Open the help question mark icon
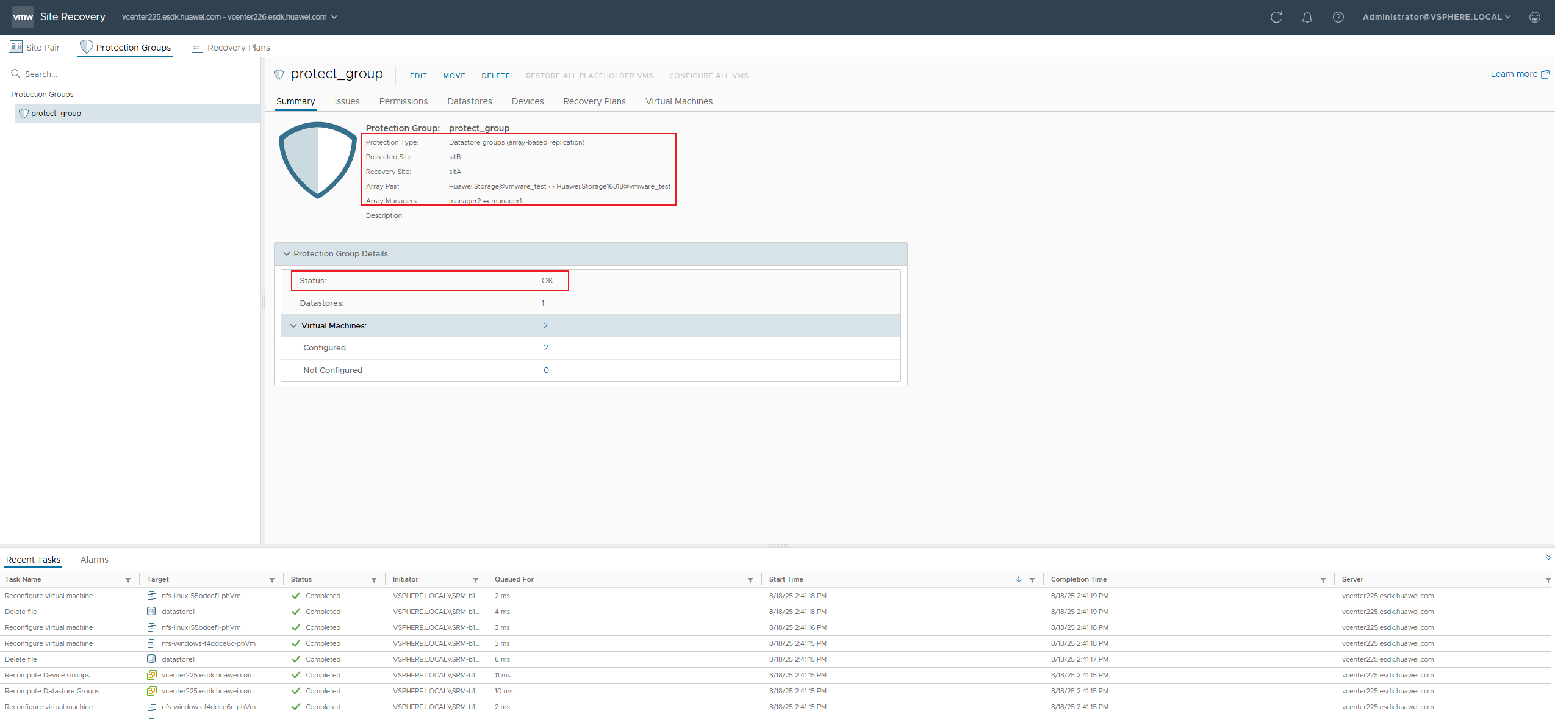 tap(1338, 17)
